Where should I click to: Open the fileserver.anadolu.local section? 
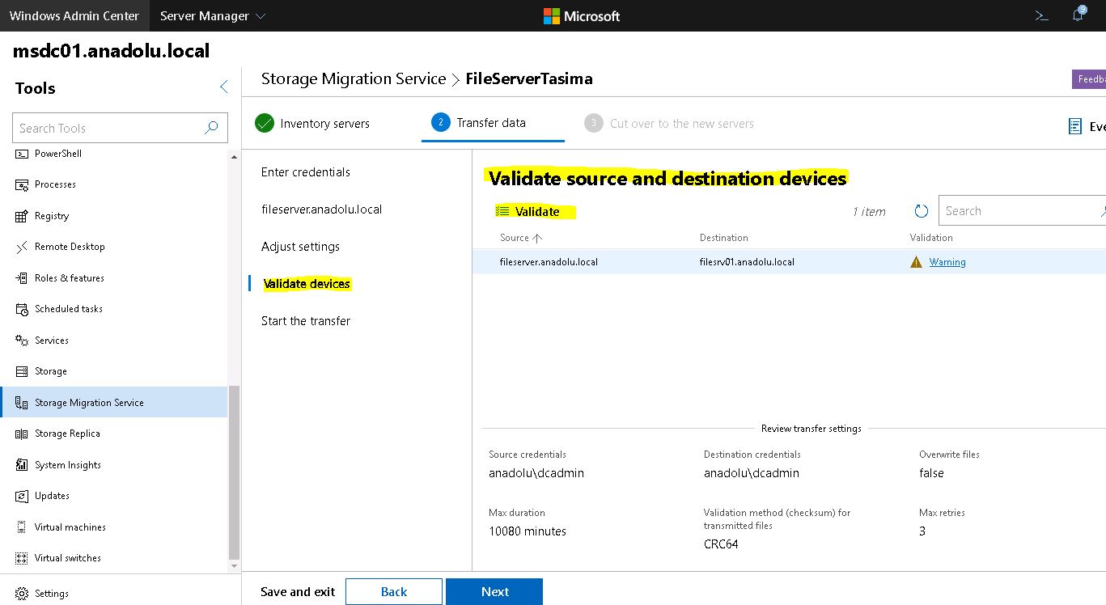321,209
